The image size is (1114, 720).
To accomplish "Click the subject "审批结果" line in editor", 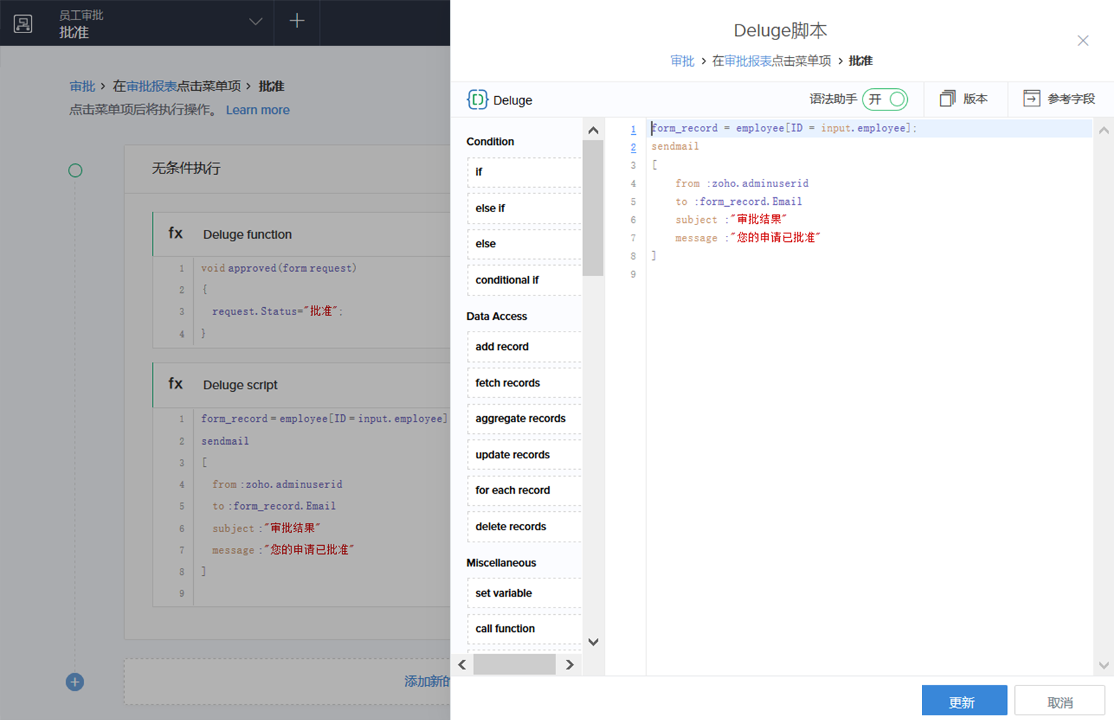I will [x=731, y=220].
